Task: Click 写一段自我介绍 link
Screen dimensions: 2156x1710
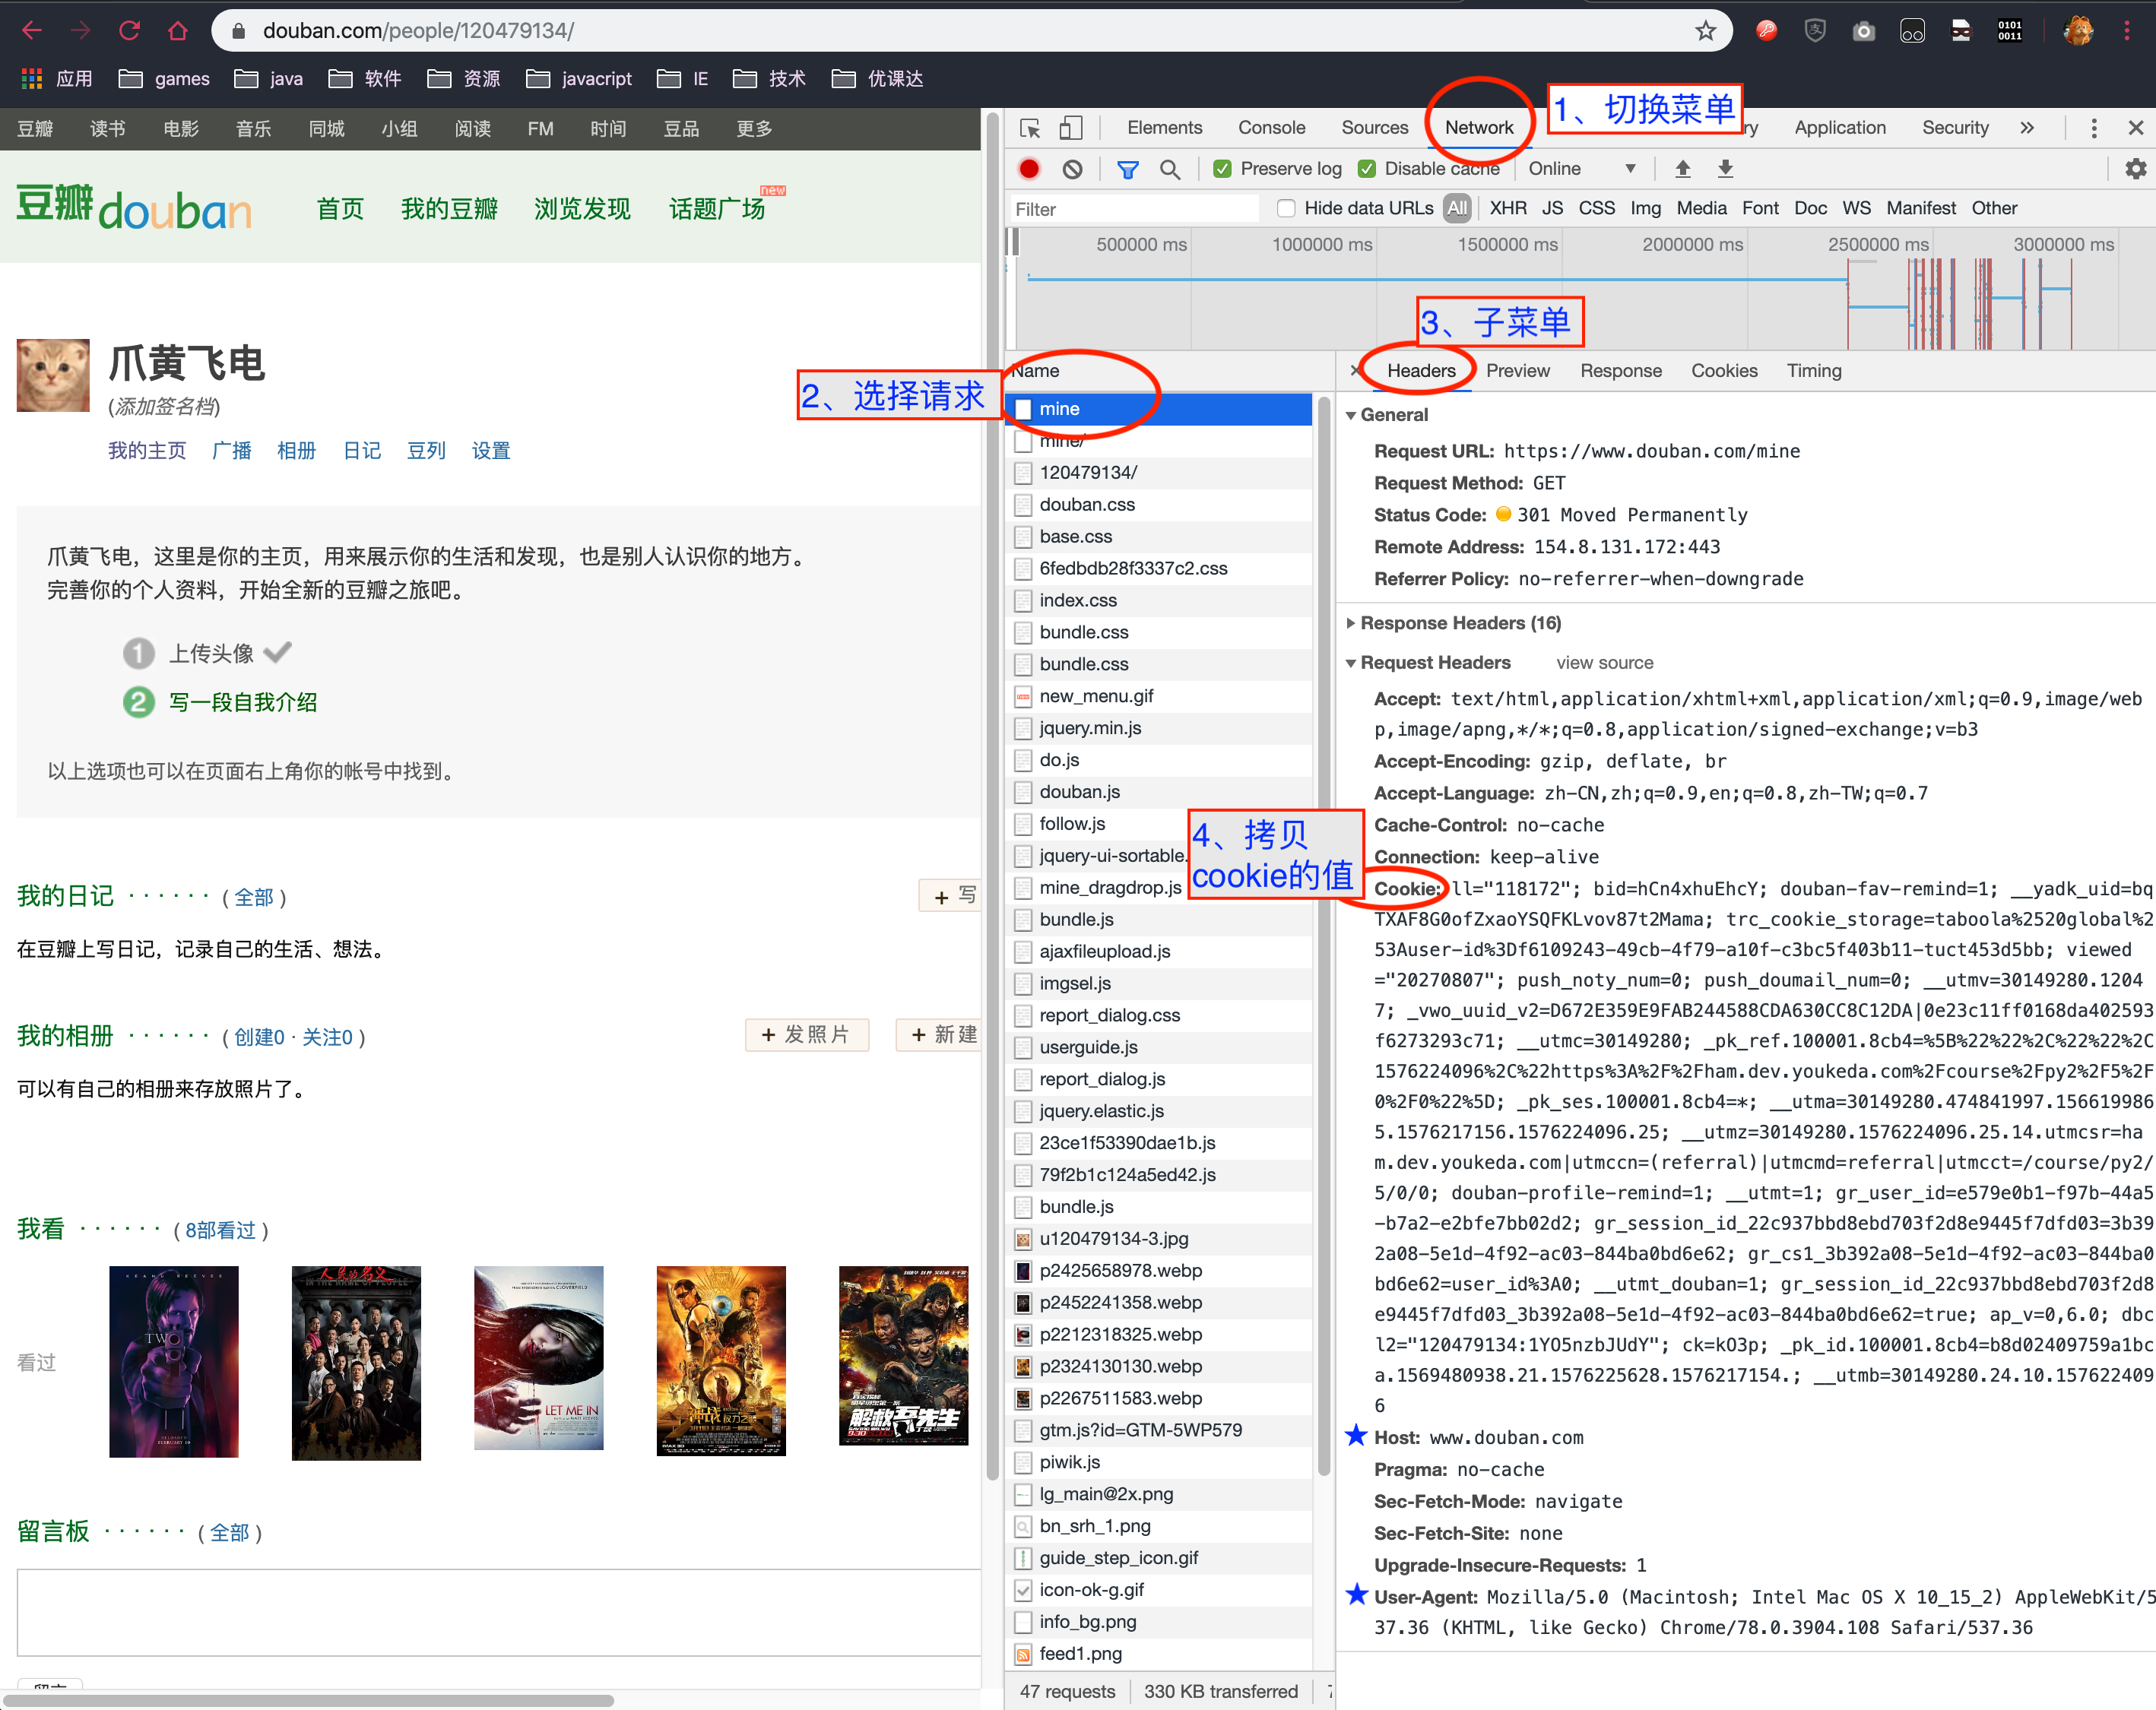Action: pos(243,701)
